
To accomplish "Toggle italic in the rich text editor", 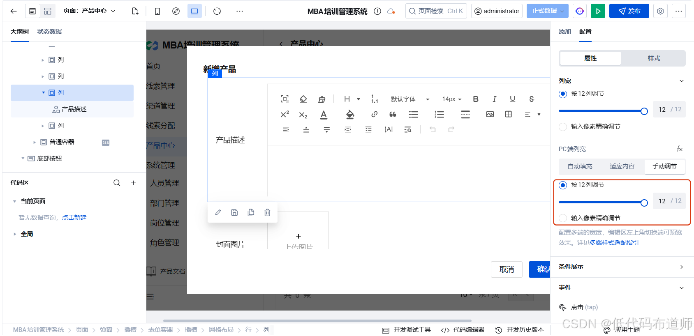I will pos(494,99).
